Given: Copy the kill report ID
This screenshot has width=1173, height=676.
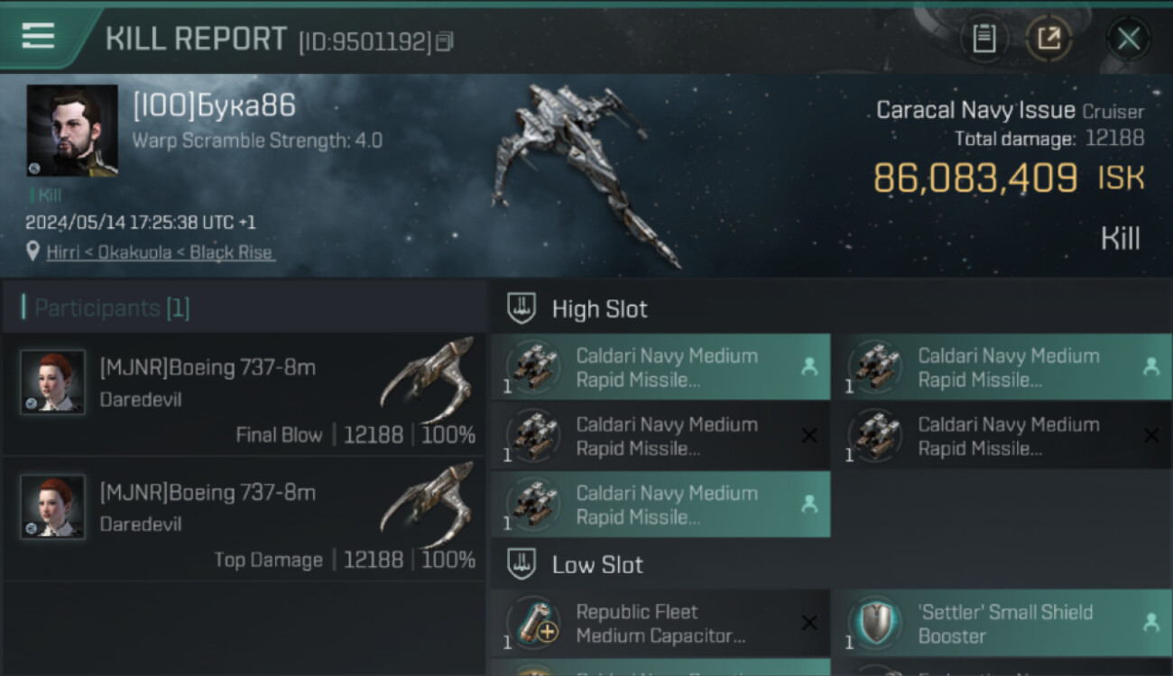Looking at the screenshot, I should point(444,41).
